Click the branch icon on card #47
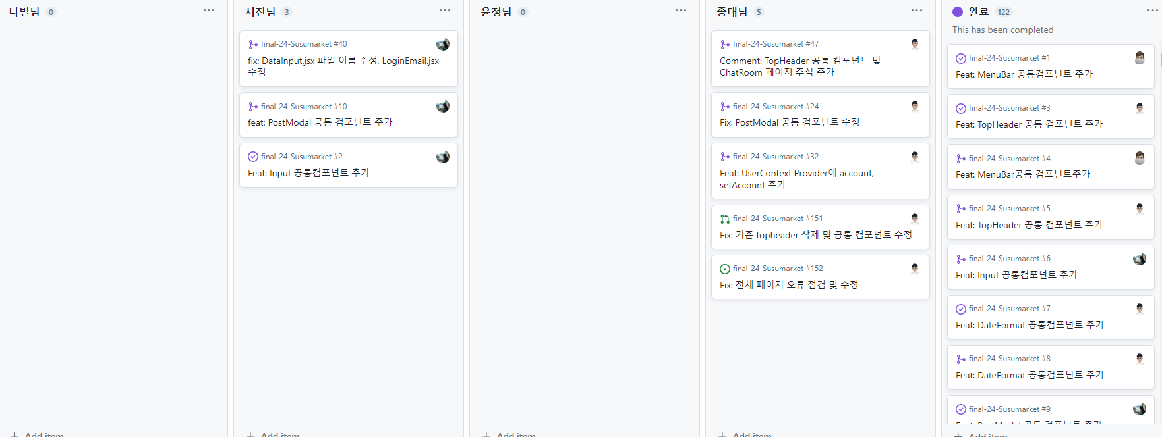 tap(724, 43)
